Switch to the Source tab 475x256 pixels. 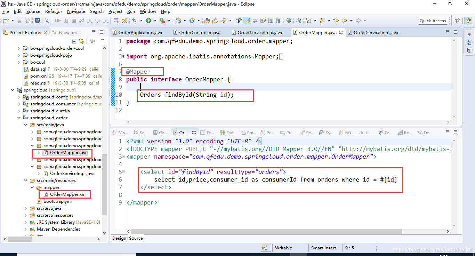(x=136, y=238)
